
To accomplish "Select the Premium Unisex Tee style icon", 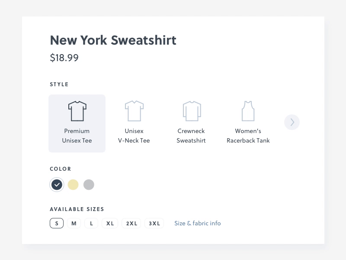I will coord(77,123).
